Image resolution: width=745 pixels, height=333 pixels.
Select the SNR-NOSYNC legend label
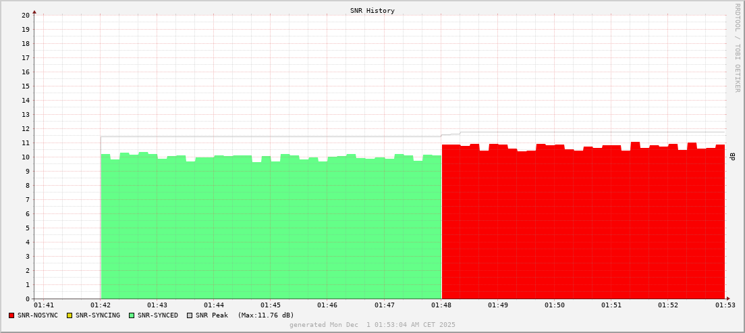coord(38,315)
